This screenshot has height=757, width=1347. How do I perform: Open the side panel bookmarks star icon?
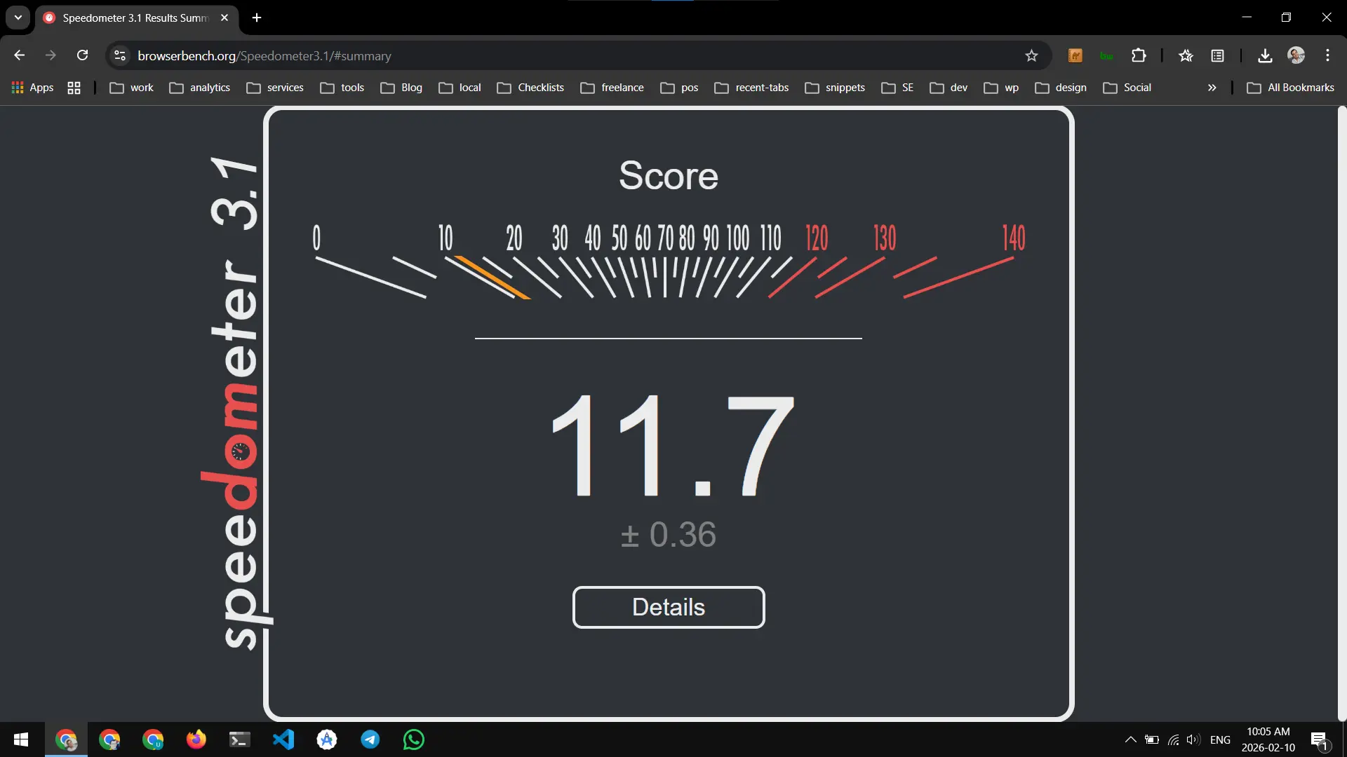(x=1186, y=55)
